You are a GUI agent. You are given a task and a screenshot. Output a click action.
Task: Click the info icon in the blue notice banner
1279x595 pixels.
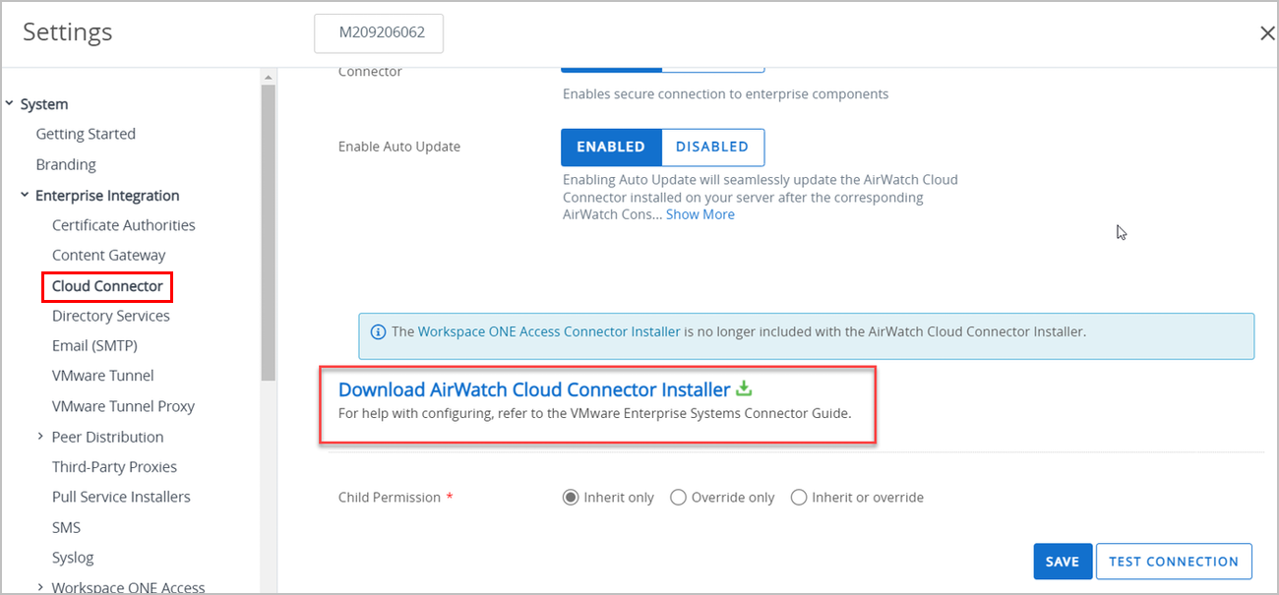point(378,332)
